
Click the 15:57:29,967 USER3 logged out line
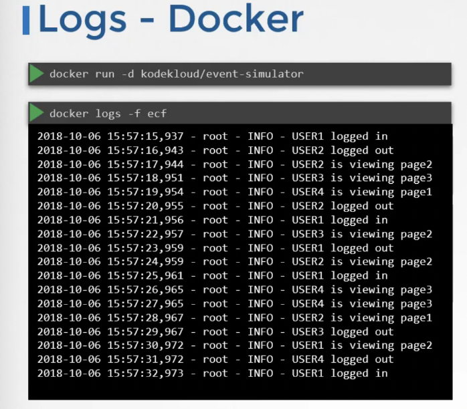tap(215, 331)
